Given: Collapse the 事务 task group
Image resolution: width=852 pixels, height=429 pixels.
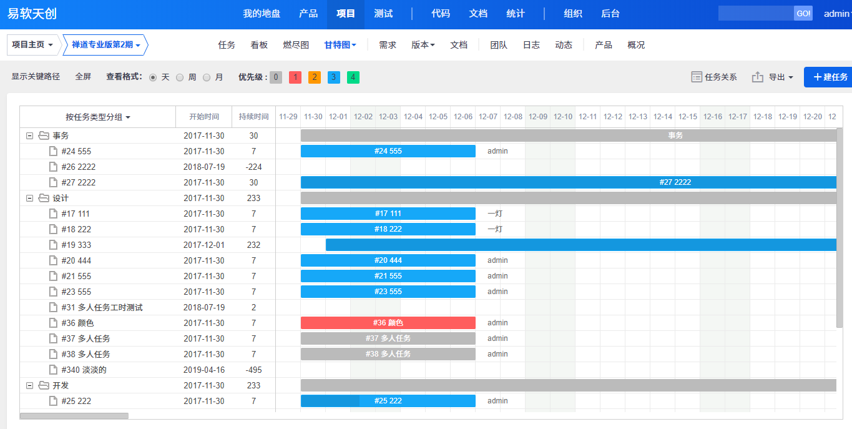Looking at the screenshot, I should pos(29,136).
